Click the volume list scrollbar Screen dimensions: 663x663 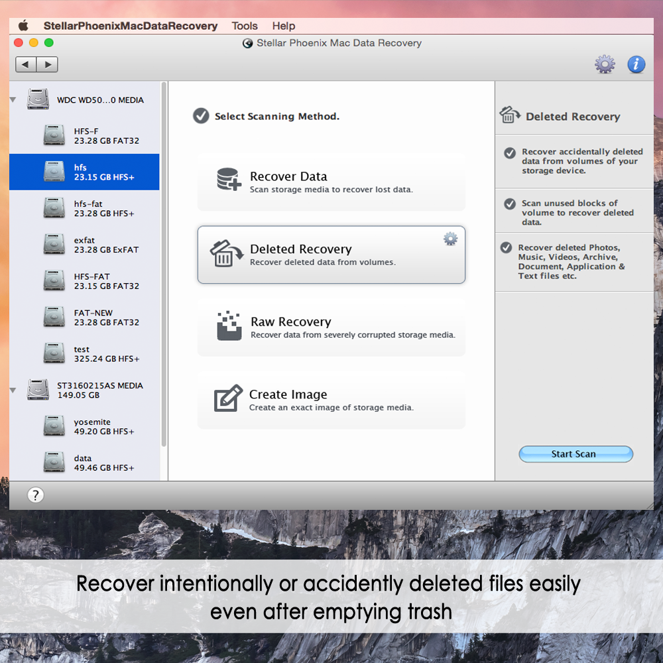pos(164,265)
